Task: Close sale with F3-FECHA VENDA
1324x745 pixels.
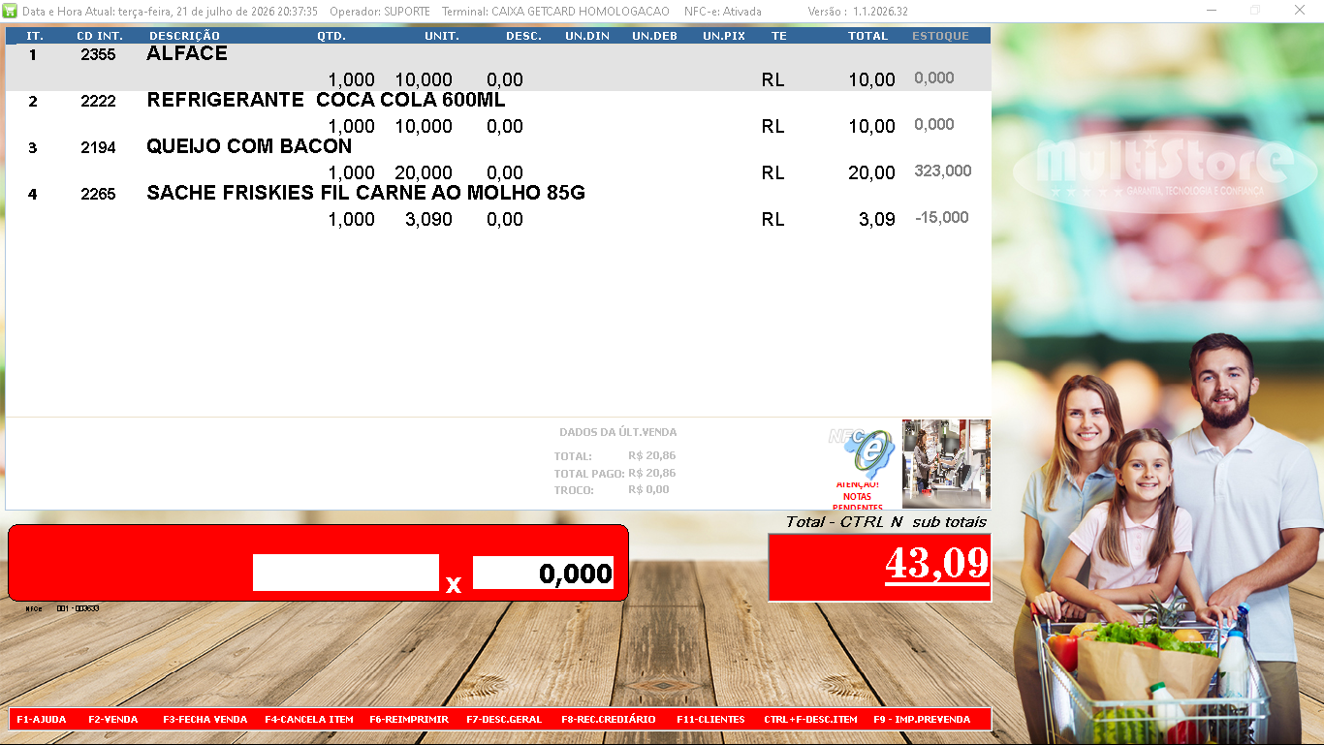Action: coord(205,720)
